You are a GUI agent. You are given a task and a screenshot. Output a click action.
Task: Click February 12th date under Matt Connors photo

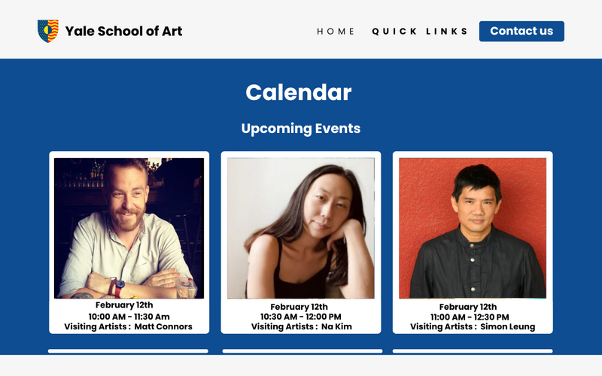coord(124,305)
